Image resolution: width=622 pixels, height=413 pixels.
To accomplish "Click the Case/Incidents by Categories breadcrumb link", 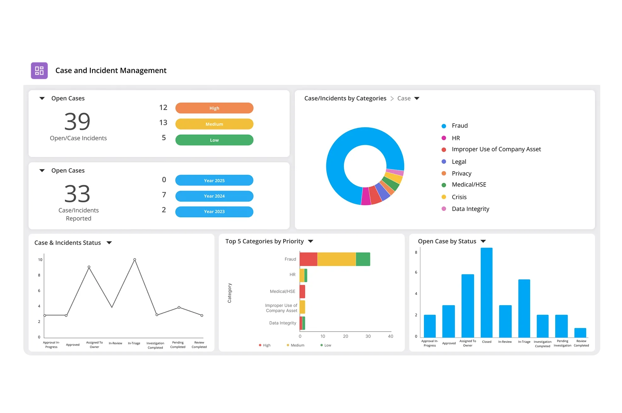I will click(x=345, y=98).
